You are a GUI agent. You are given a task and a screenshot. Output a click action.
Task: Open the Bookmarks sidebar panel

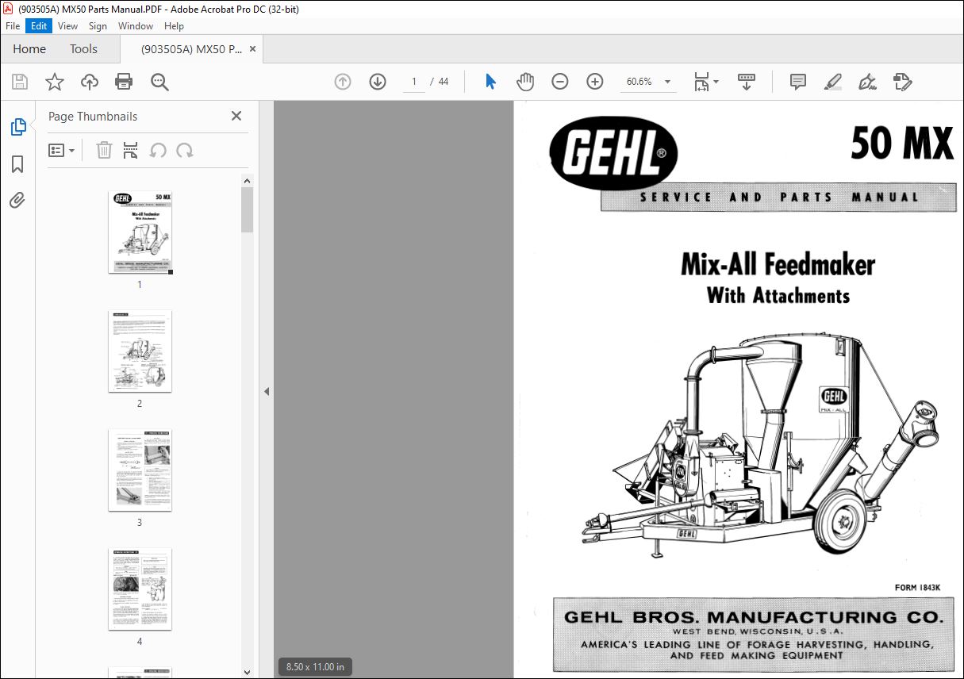17,164
